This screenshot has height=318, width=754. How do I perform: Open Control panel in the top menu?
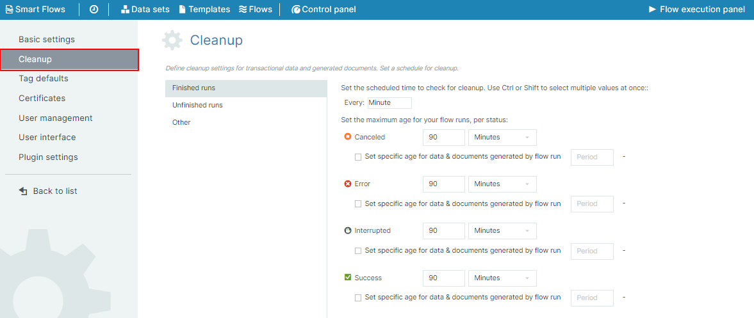pyautogui.click(x=324, y=9)
